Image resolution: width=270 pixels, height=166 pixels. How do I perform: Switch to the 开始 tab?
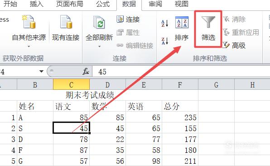click(10, 4)
